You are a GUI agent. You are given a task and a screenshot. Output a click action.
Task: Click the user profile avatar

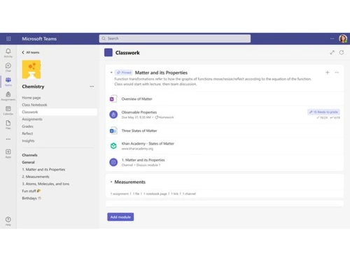(x=343, y=38)
